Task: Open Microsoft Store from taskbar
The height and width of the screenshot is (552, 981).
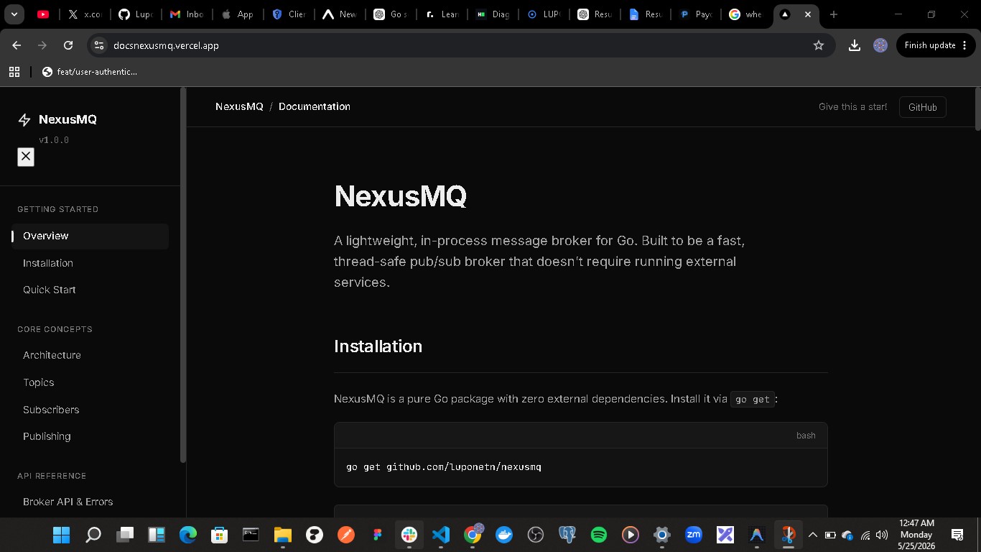Action: pos(219,535)
